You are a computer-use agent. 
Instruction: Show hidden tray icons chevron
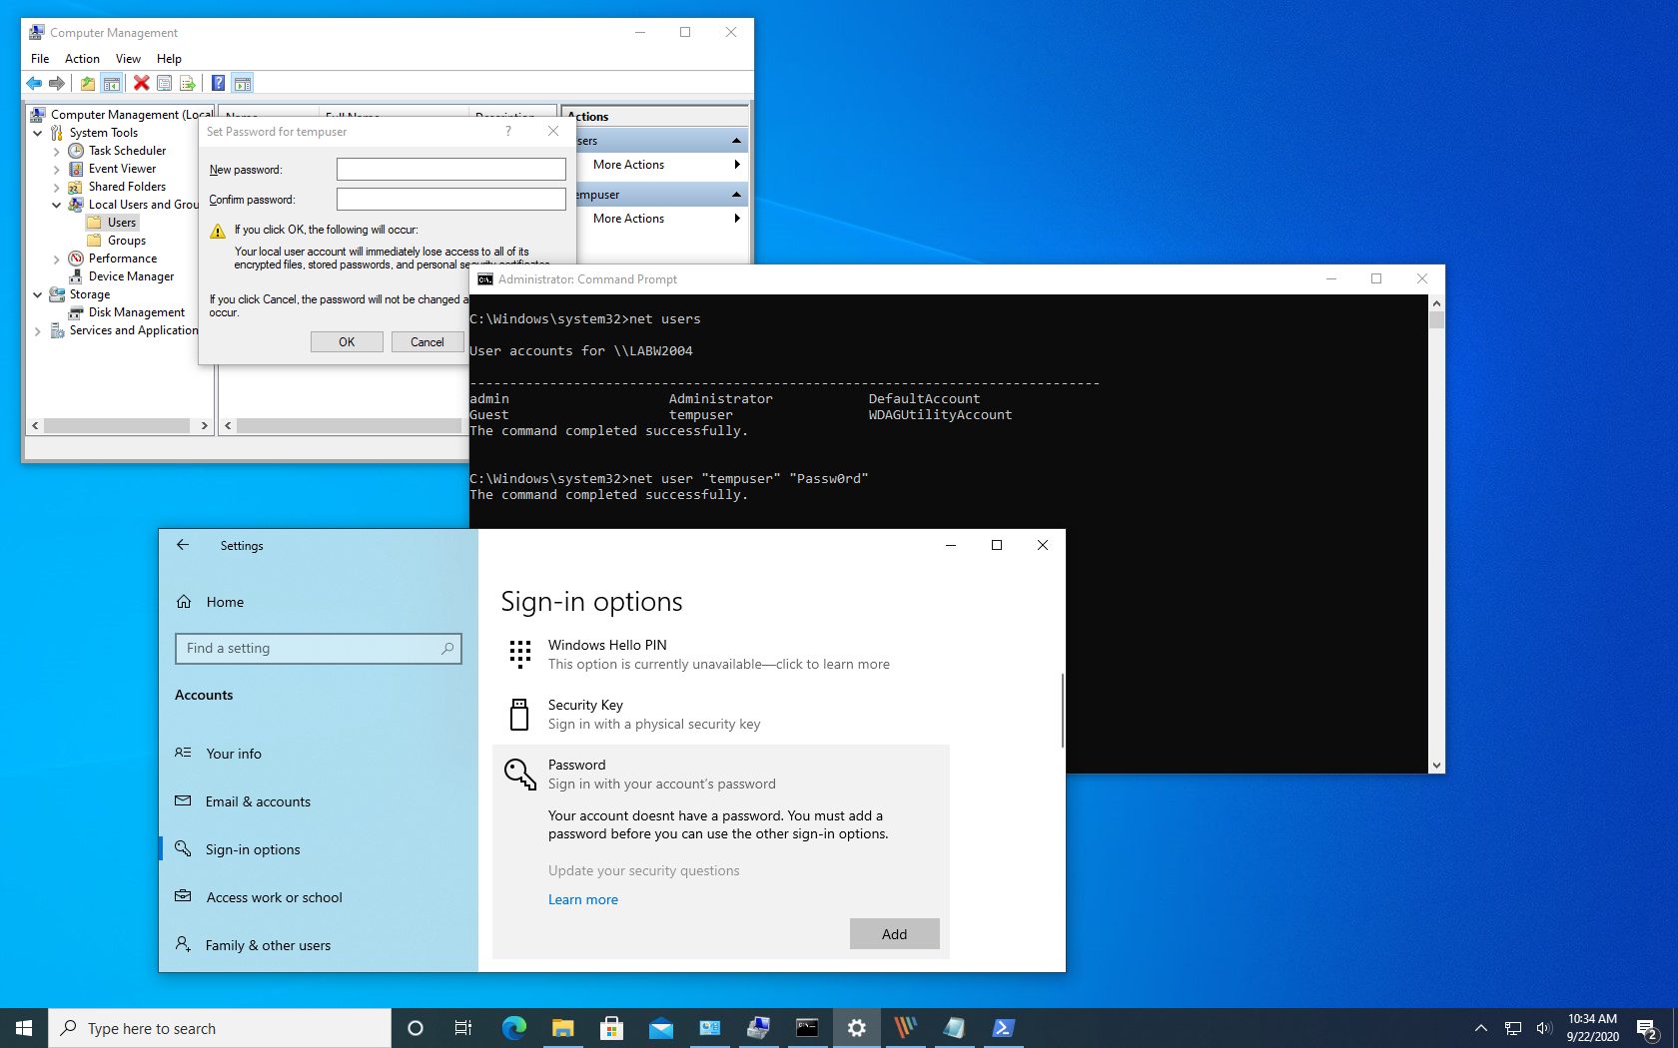[x=1481, y=1028]
